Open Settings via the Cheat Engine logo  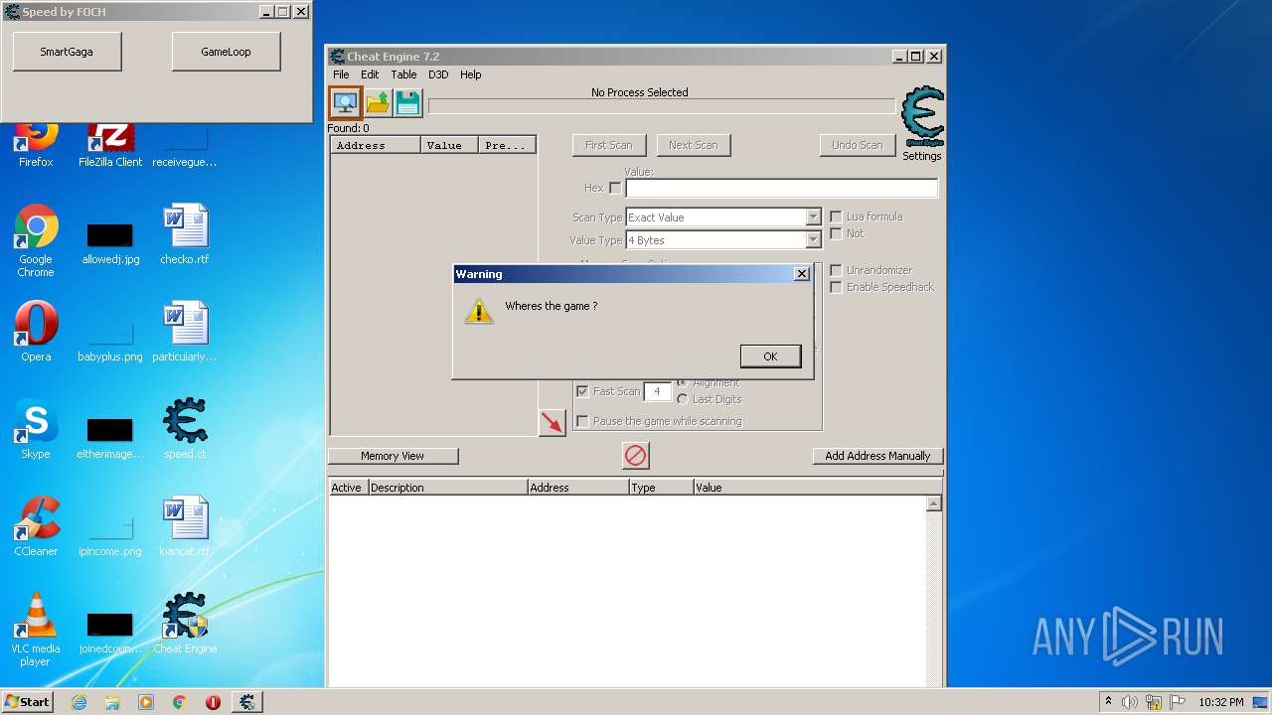922,123
